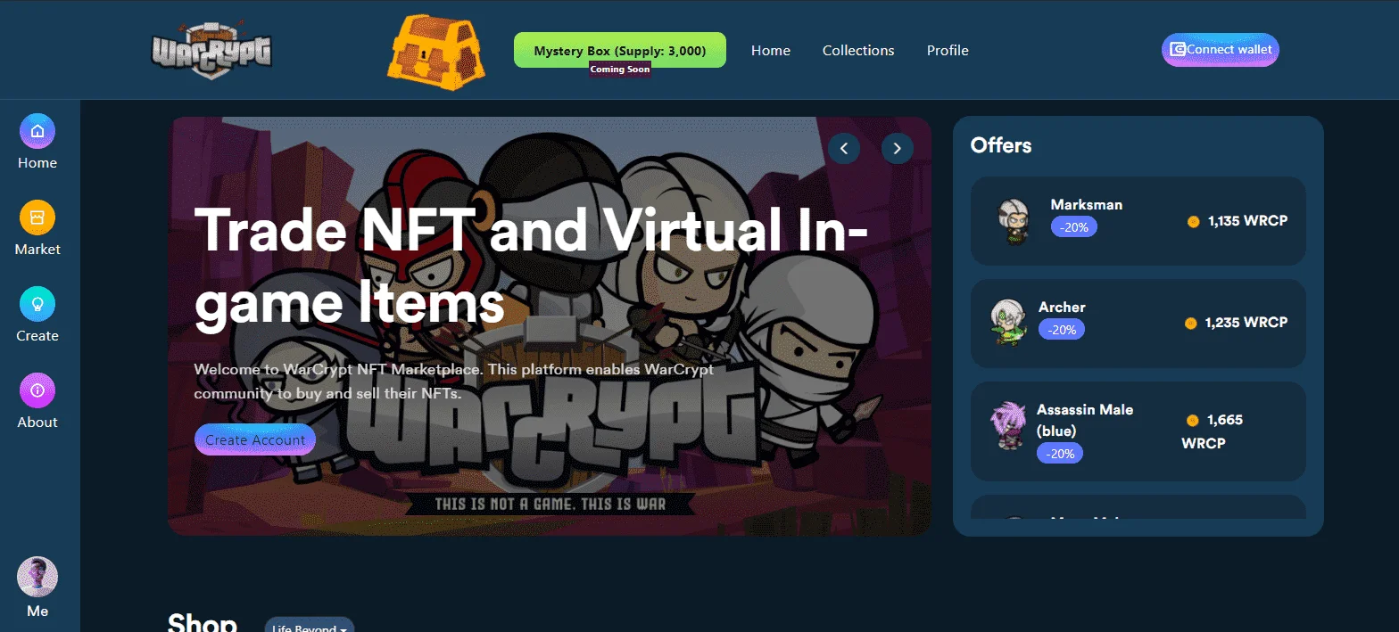Screen dimensions: 1399x632
Task: Click the coin icon beside 1,235 WRCP
Action: pos(1190,324)
